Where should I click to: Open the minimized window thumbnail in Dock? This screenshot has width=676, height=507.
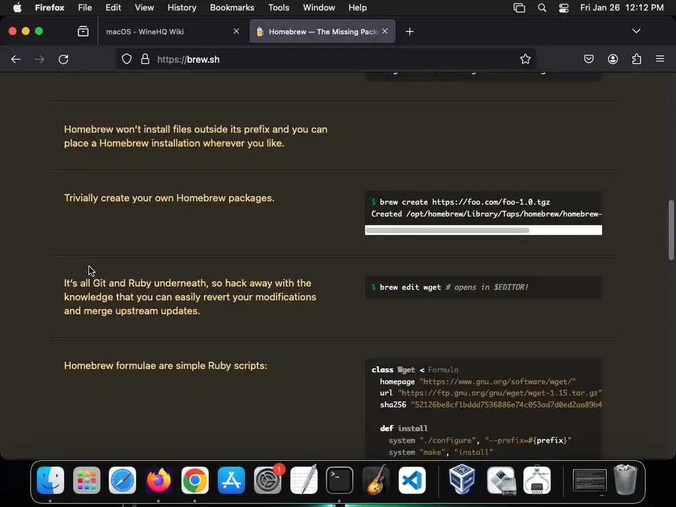(x=590, y=481)
